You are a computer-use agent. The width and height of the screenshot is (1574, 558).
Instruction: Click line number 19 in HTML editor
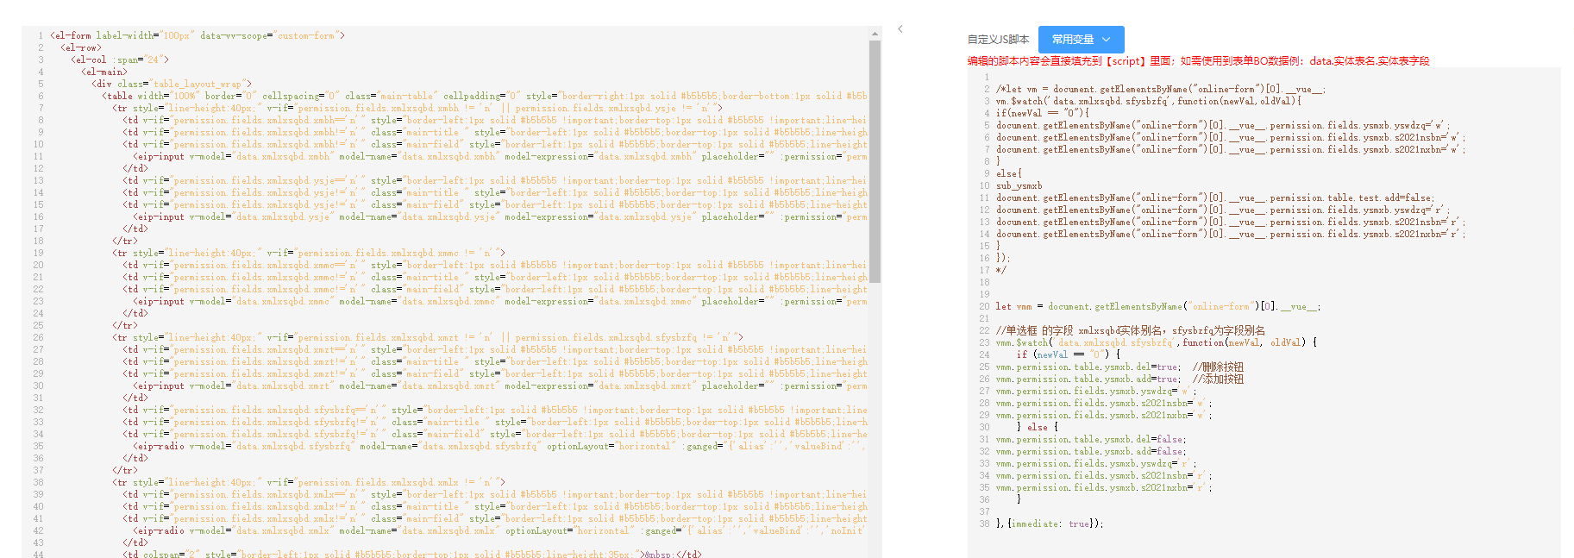point(38,254)
